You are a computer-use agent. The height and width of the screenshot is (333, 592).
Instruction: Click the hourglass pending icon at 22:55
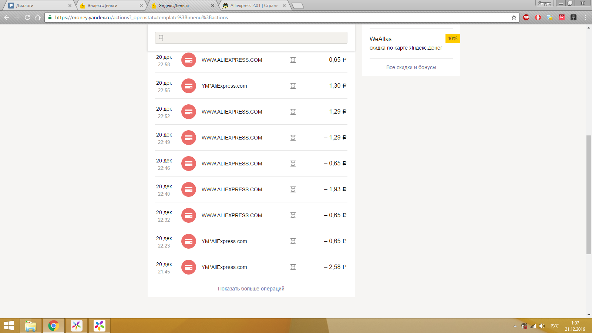tap(293, 86)
